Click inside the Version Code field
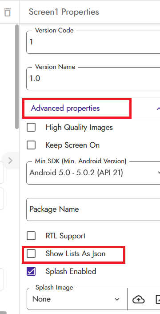 (x=93, y=42)
